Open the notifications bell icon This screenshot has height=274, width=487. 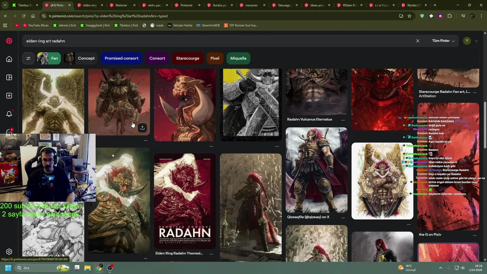9,114
